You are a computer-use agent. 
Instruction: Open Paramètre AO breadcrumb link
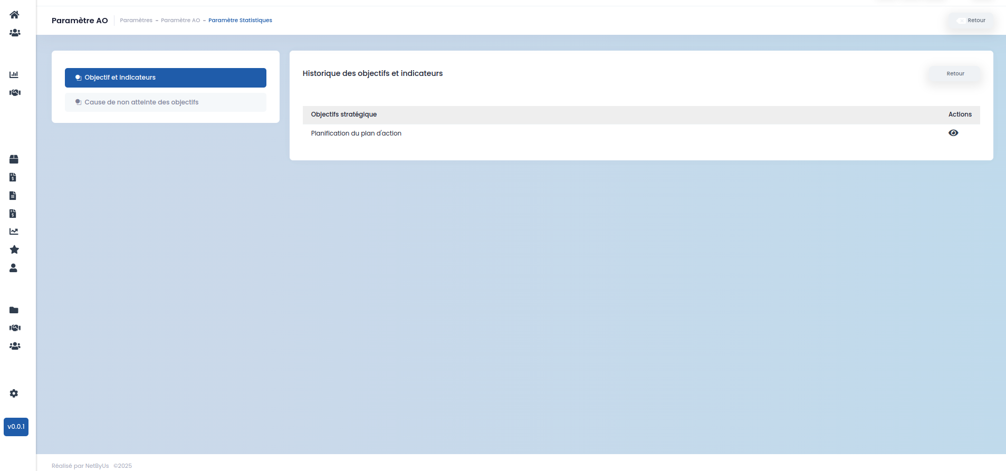click(180, 21)
